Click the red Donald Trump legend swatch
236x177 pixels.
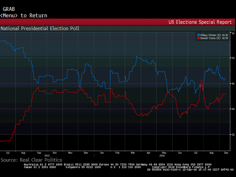point(198,38)
